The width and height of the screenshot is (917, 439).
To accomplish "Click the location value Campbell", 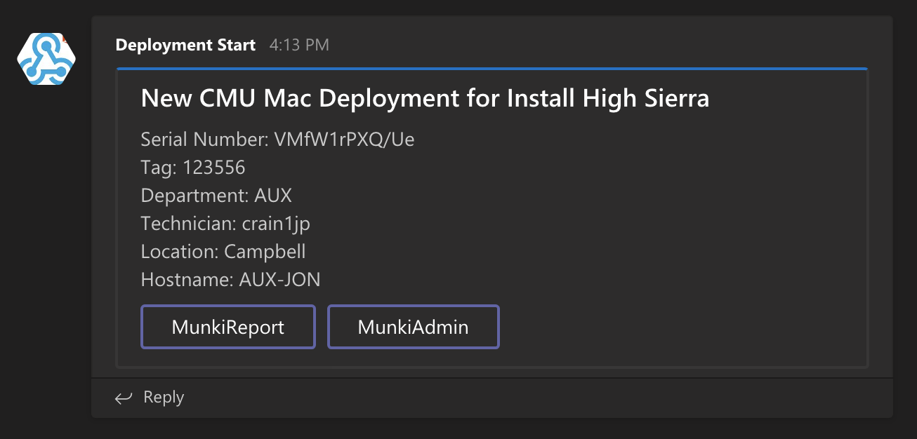I will 265,252.
